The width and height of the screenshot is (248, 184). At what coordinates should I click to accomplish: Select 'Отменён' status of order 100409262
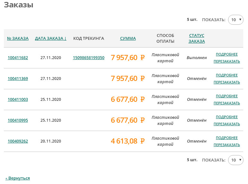[197, 141]
